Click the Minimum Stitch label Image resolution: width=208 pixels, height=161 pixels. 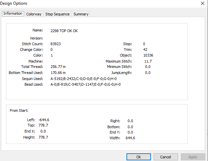point(119,67)
